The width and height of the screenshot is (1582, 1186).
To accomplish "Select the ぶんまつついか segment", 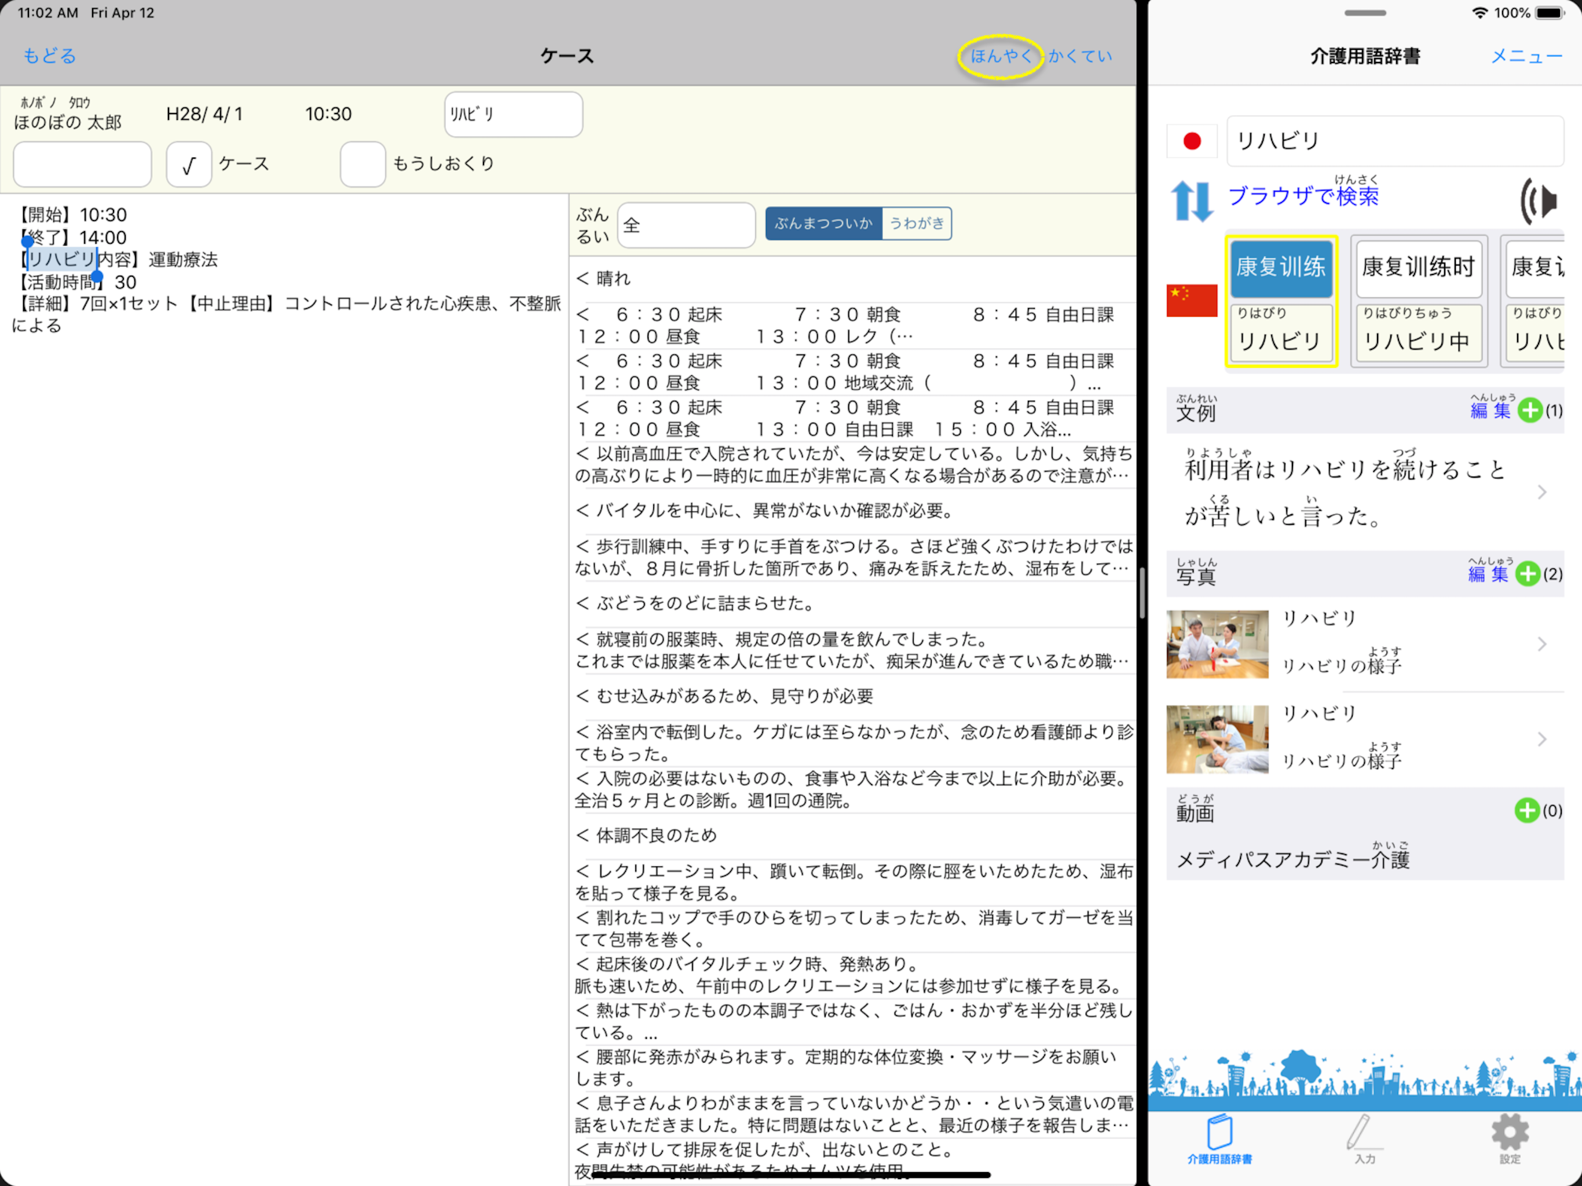I will pyautogui.click(x=823, y=224).
